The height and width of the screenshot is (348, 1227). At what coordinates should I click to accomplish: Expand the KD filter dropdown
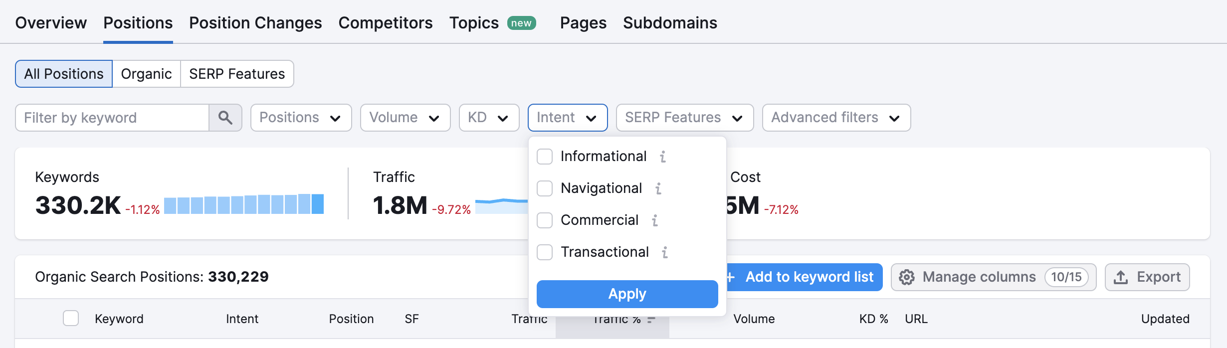coord(489,118)
